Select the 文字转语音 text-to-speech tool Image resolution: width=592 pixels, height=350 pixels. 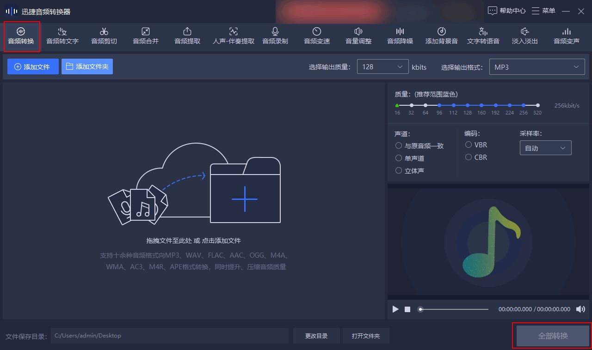point(483,36)
